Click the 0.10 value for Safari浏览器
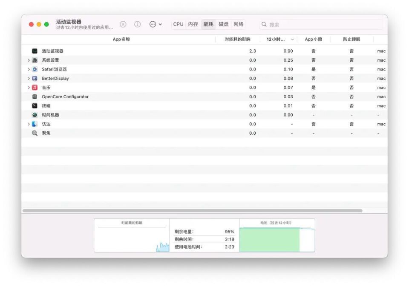Image resolution: width=409 pixels, height=286 pixels. click(288, 69)
